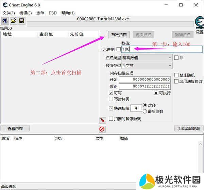204x190 pixels.
Task: Open the 帮助(H) menu
Action: coord(68,13)
